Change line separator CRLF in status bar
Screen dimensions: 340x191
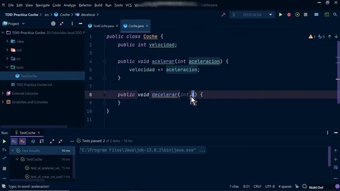coord(257,186)
